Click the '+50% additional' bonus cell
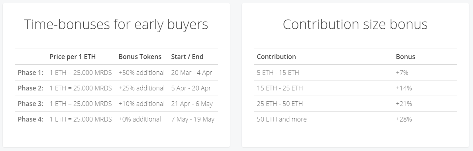 tap(141, 73)
